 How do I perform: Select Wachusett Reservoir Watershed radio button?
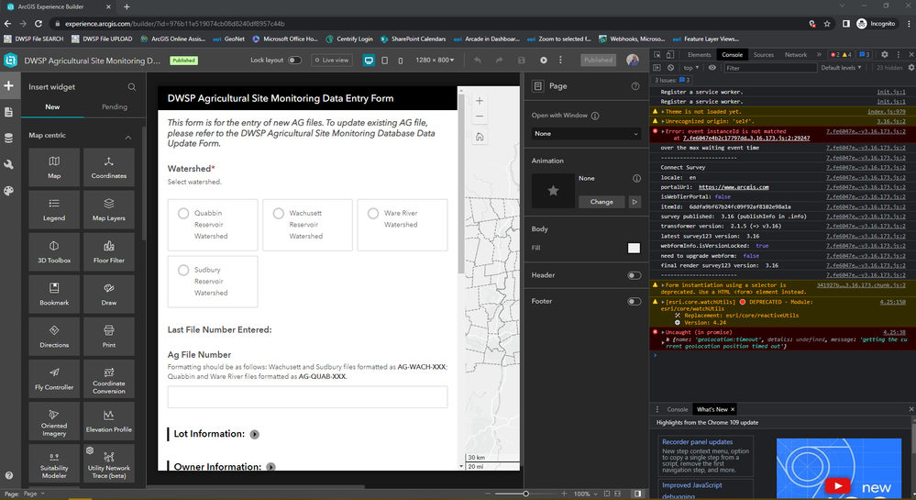pos(279,214)
